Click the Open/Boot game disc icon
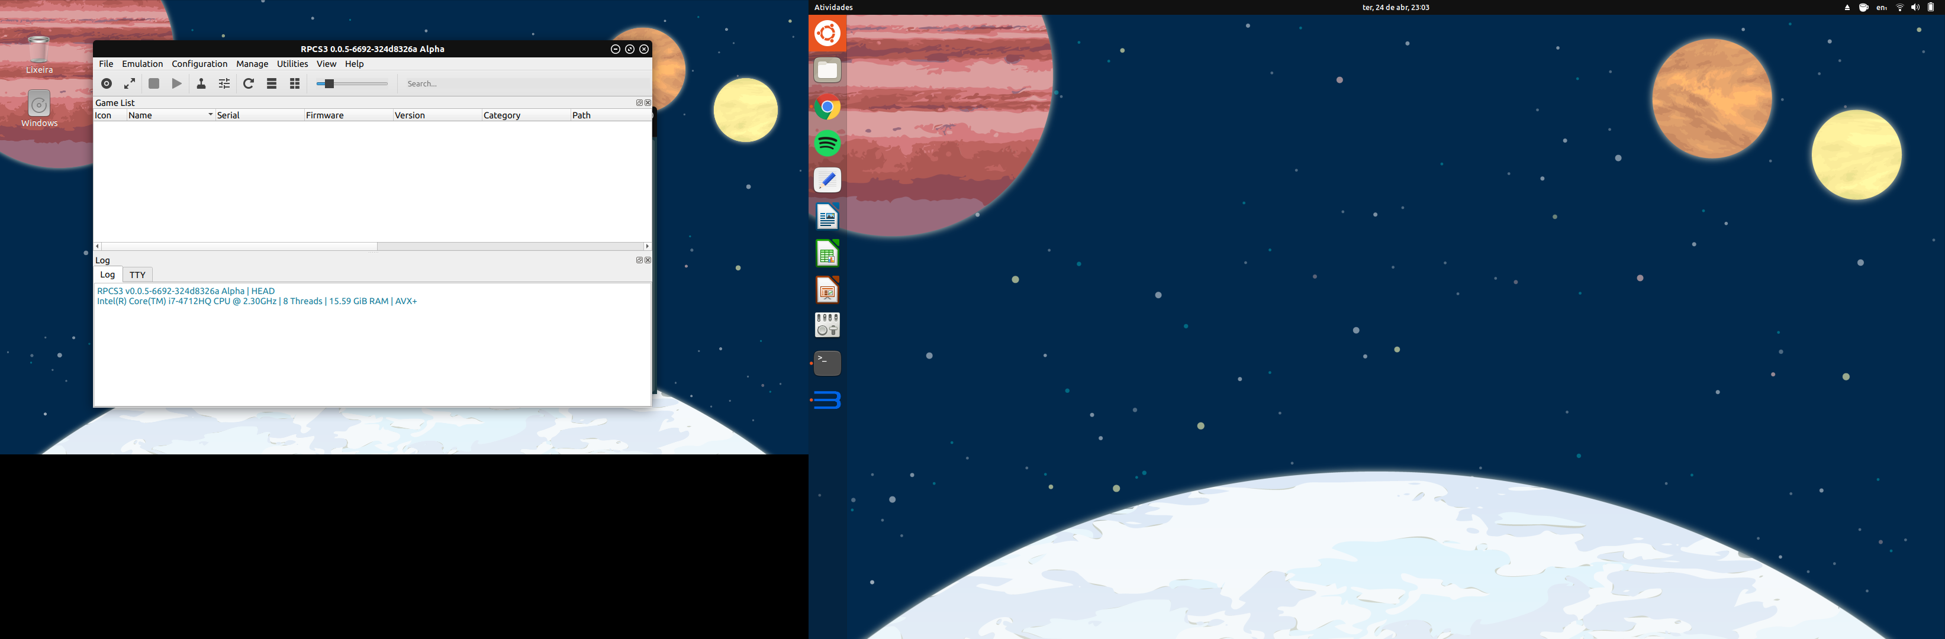Screen dimensions: 1945x639 [x=107, y=84]
